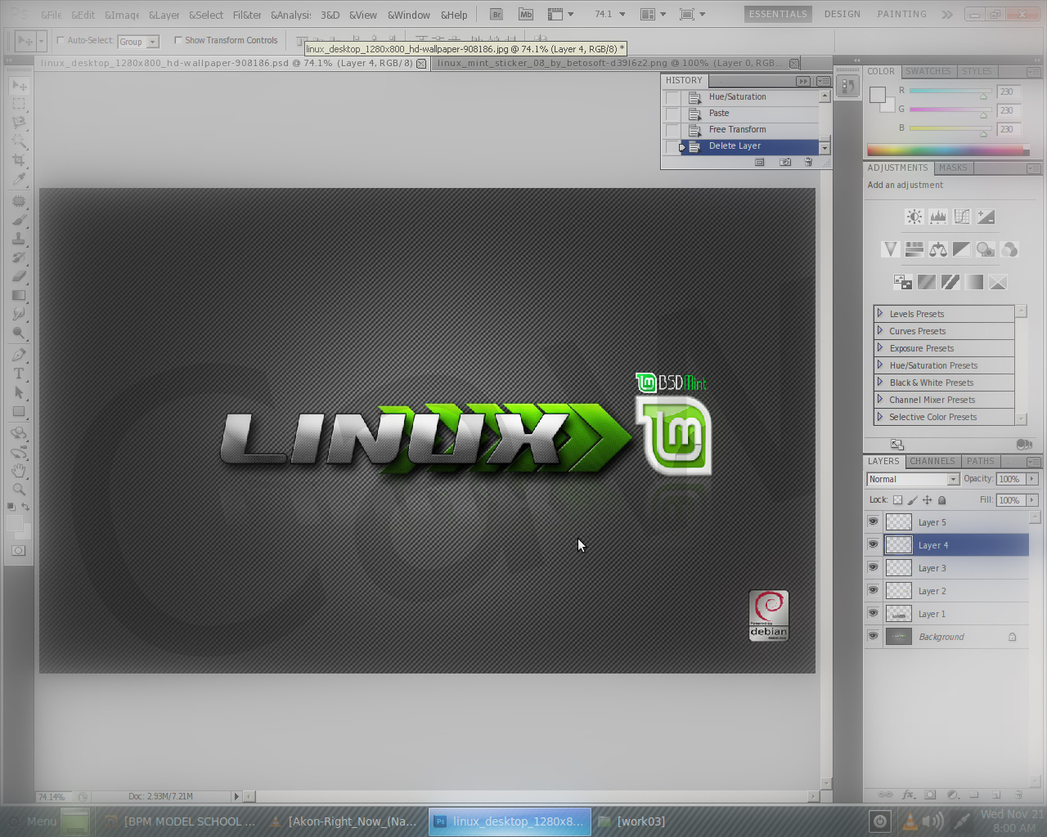Add an Exposure adjustment
The image size is (1047, 837).
986,217
